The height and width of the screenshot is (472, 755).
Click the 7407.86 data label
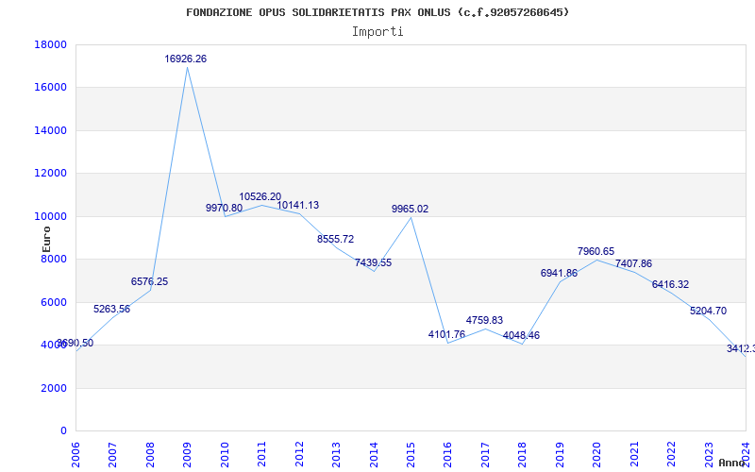633,263
